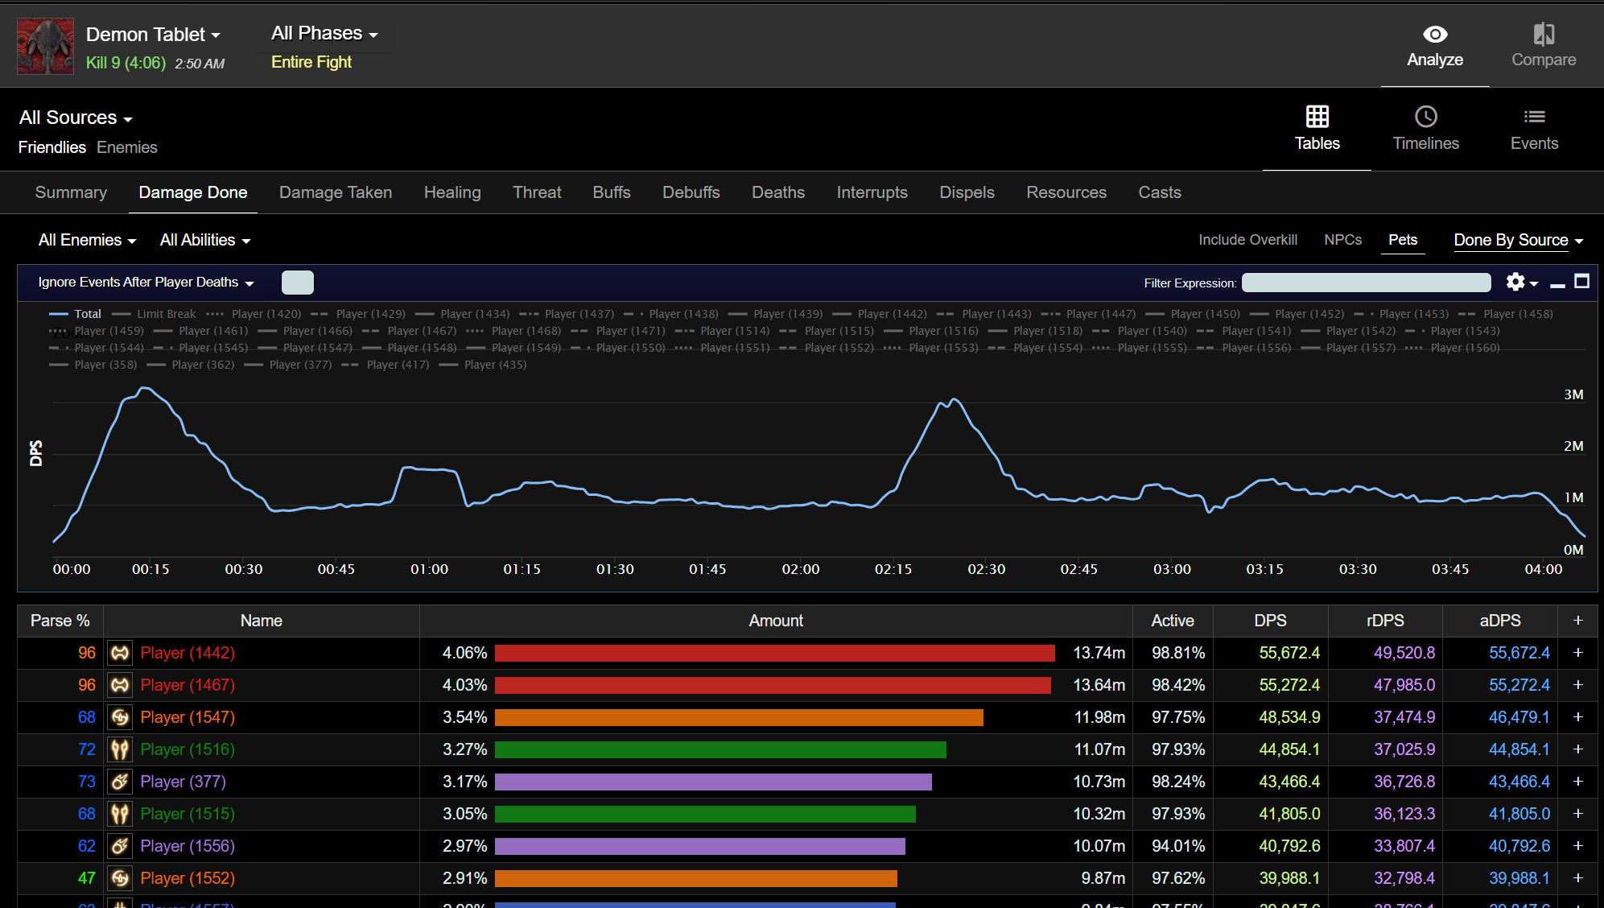
Task: Open the Damage Taken tab
Action: (x=336, y=192)
